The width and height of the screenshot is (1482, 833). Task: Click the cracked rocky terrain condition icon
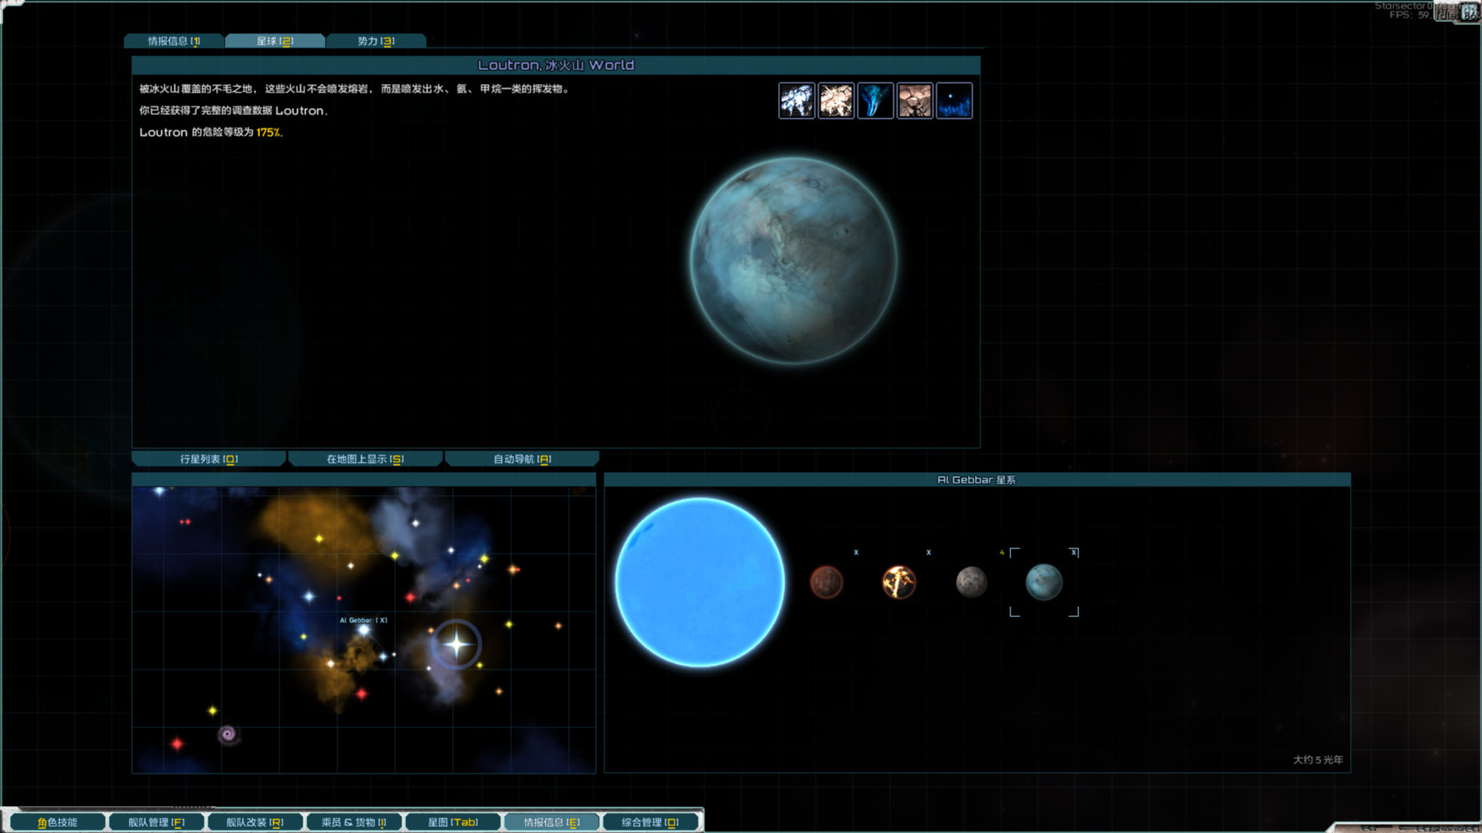(915, 101)
